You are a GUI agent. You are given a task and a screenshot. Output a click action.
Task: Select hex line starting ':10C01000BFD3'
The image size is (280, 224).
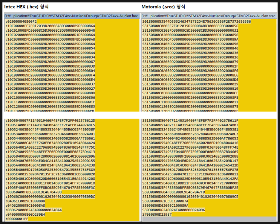50,31
